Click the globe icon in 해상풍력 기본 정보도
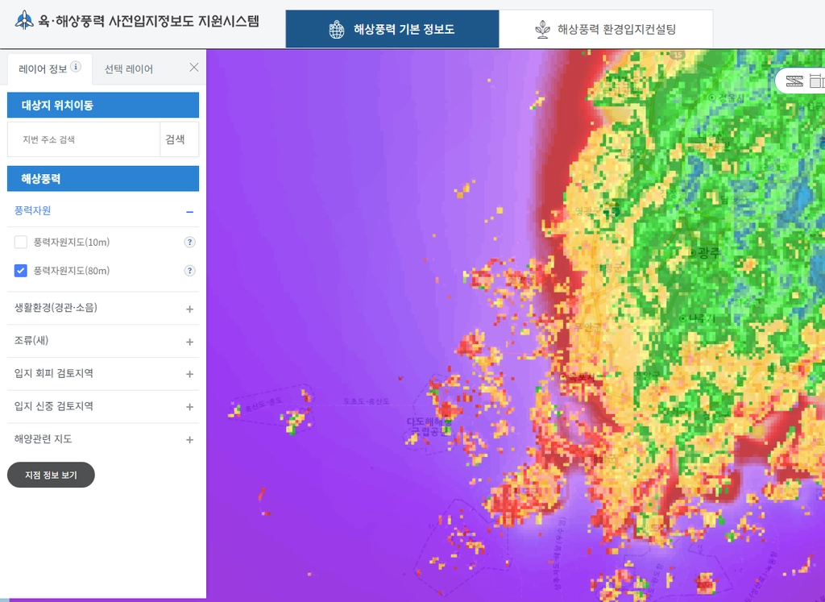825x602 pixels. click(x=337, y=30)
